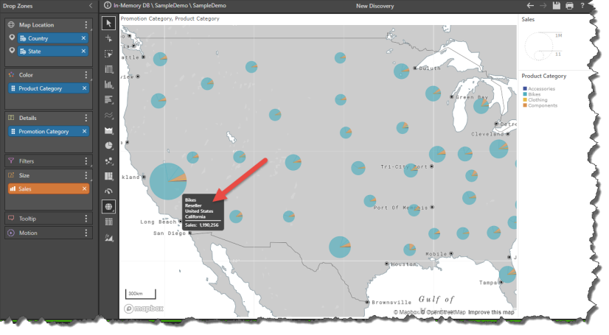Switch to the column chart visualization
The image size is (609, 335).
(x=108, y=85)
